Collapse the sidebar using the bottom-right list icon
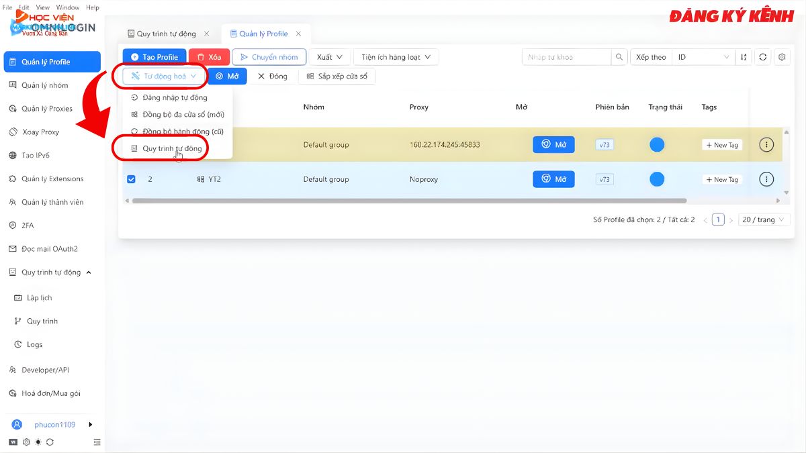Viewport: 806px width, 453px height. pos(97,442)
